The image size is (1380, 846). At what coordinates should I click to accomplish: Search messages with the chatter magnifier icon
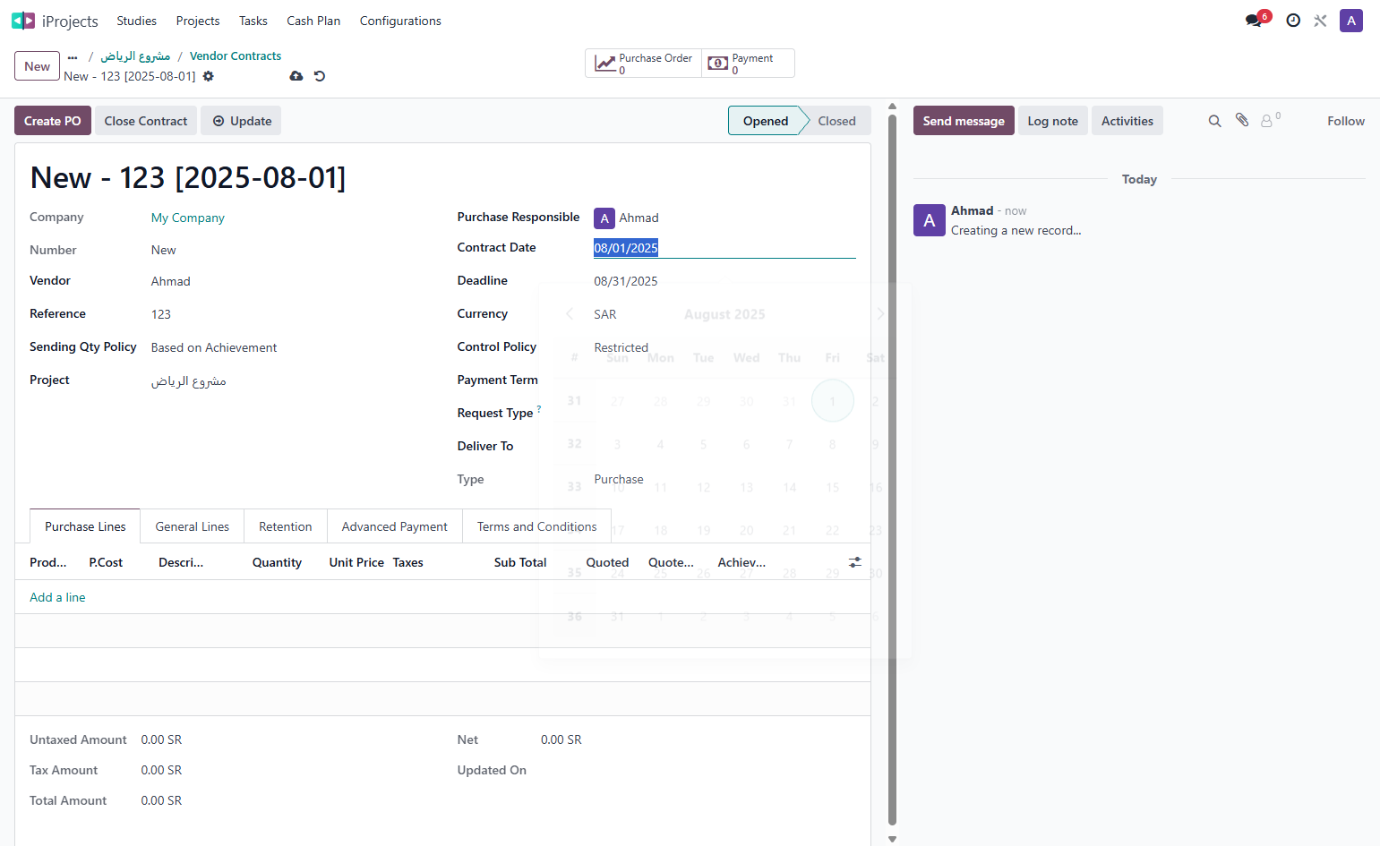pyautogui.click(x=1214, y=121)
